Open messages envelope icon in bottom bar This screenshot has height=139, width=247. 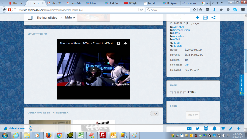click(x=189, y=128)
